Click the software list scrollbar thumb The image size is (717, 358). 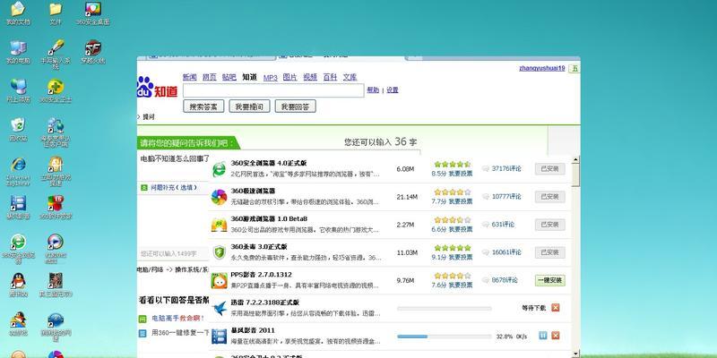(x=575, y=175)
